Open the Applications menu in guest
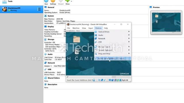This screenshot has width=184, height=103. point(71,31)
